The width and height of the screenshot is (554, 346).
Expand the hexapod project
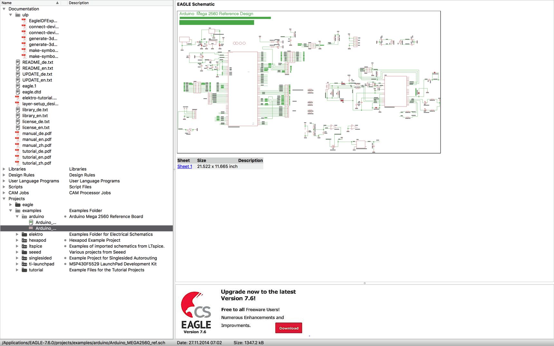tap(17, 240)
